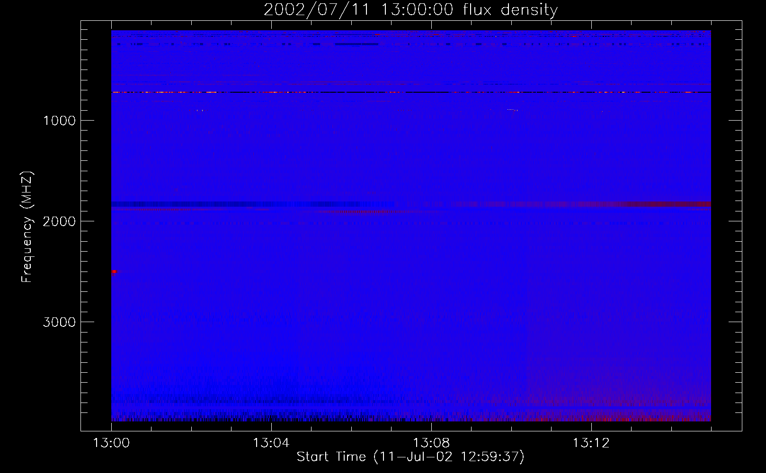Click the 13:08 time tick label
This screenshot has width=766, height=473.
pos(431,443)
